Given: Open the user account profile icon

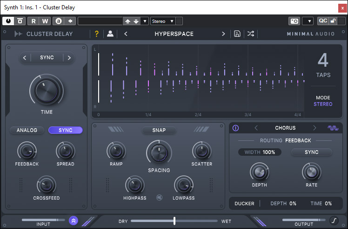Looking at the screenshot, I should pyautogui.click(x=110, y=34).
